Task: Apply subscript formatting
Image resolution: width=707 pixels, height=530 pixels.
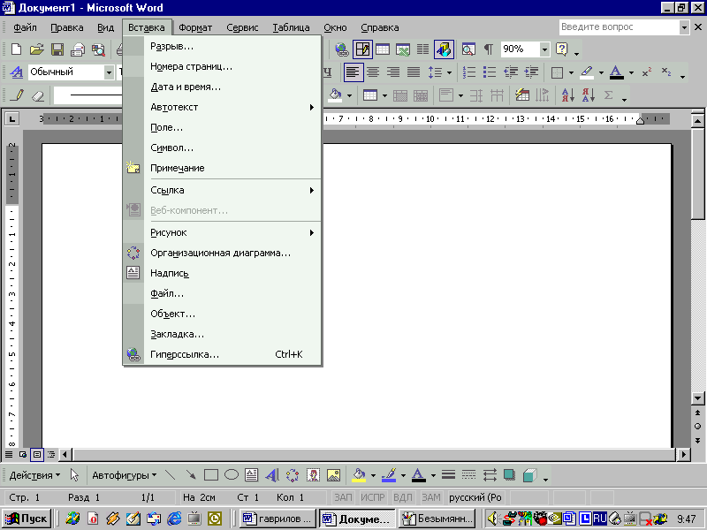Action: pos(666,72)
